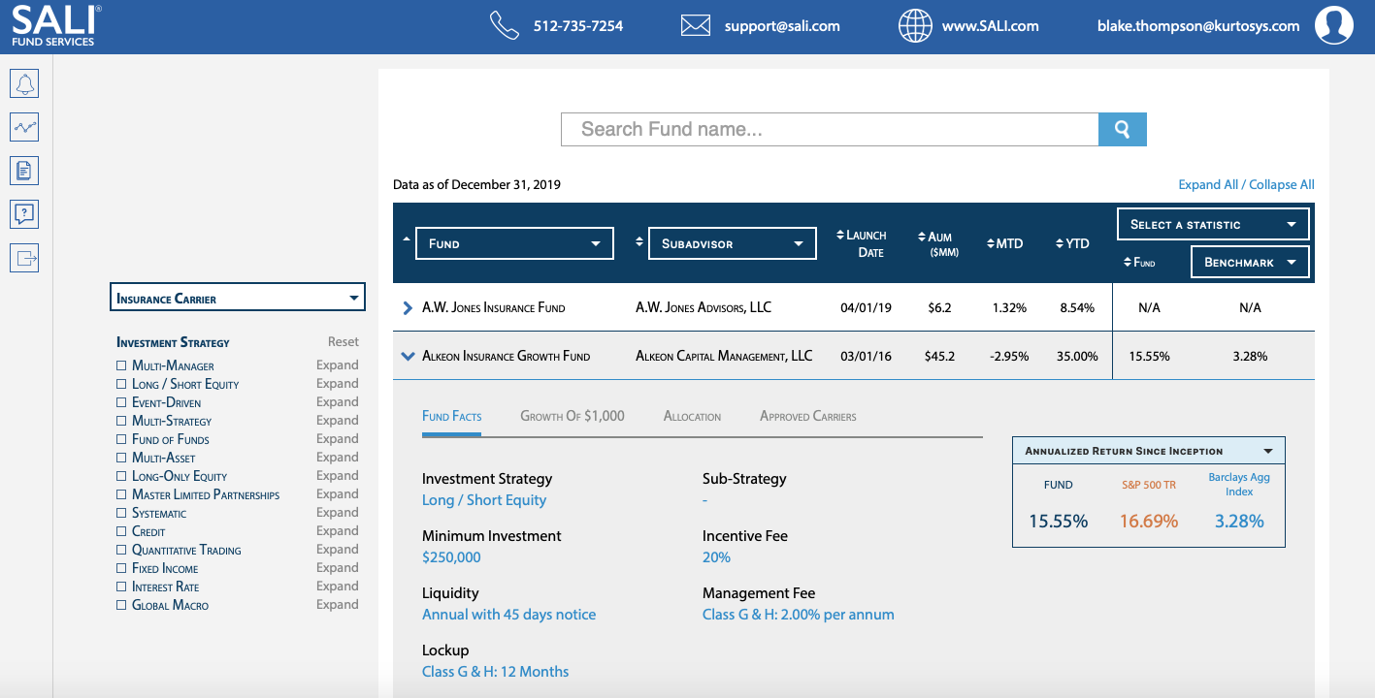
Task: Open the documents icon in sidebar
Action: tap(24, 171)
